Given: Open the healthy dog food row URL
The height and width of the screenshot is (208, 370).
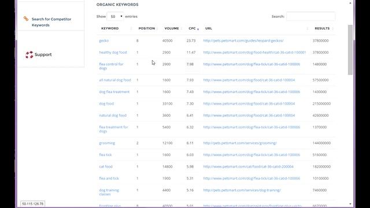Looking at the screenshot, I should [254, 53].
